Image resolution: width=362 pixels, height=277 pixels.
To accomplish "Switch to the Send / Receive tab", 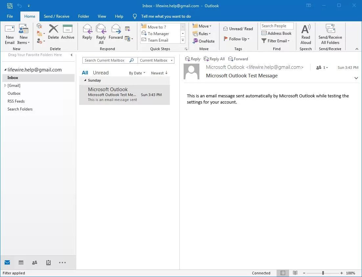I will [57, 16].
